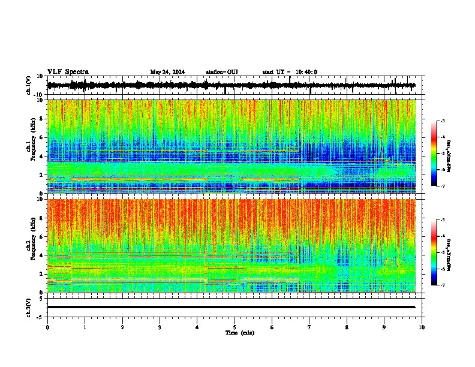This screenshot has width=475, height=367.
Task: Click time axis tick label "2"
Action: pos(122,327)
